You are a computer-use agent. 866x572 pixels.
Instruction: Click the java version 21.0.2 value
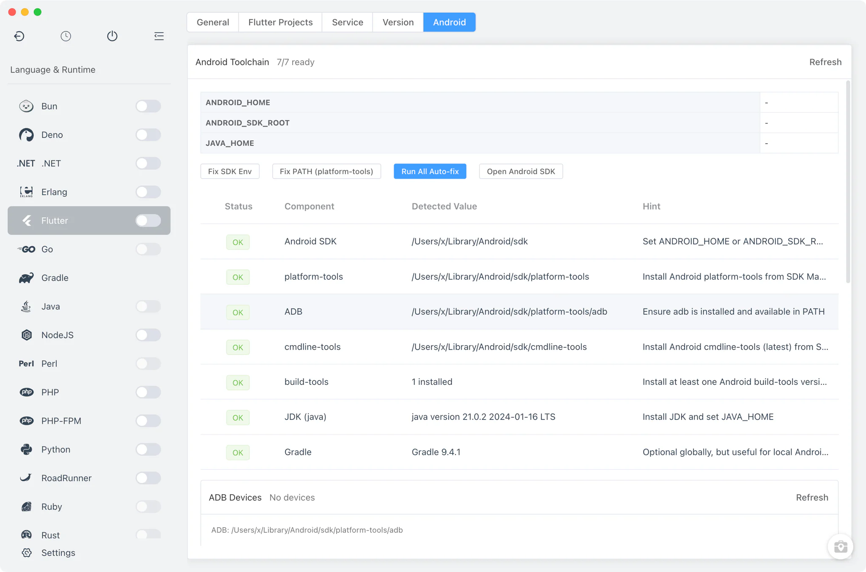pos(483,417)
